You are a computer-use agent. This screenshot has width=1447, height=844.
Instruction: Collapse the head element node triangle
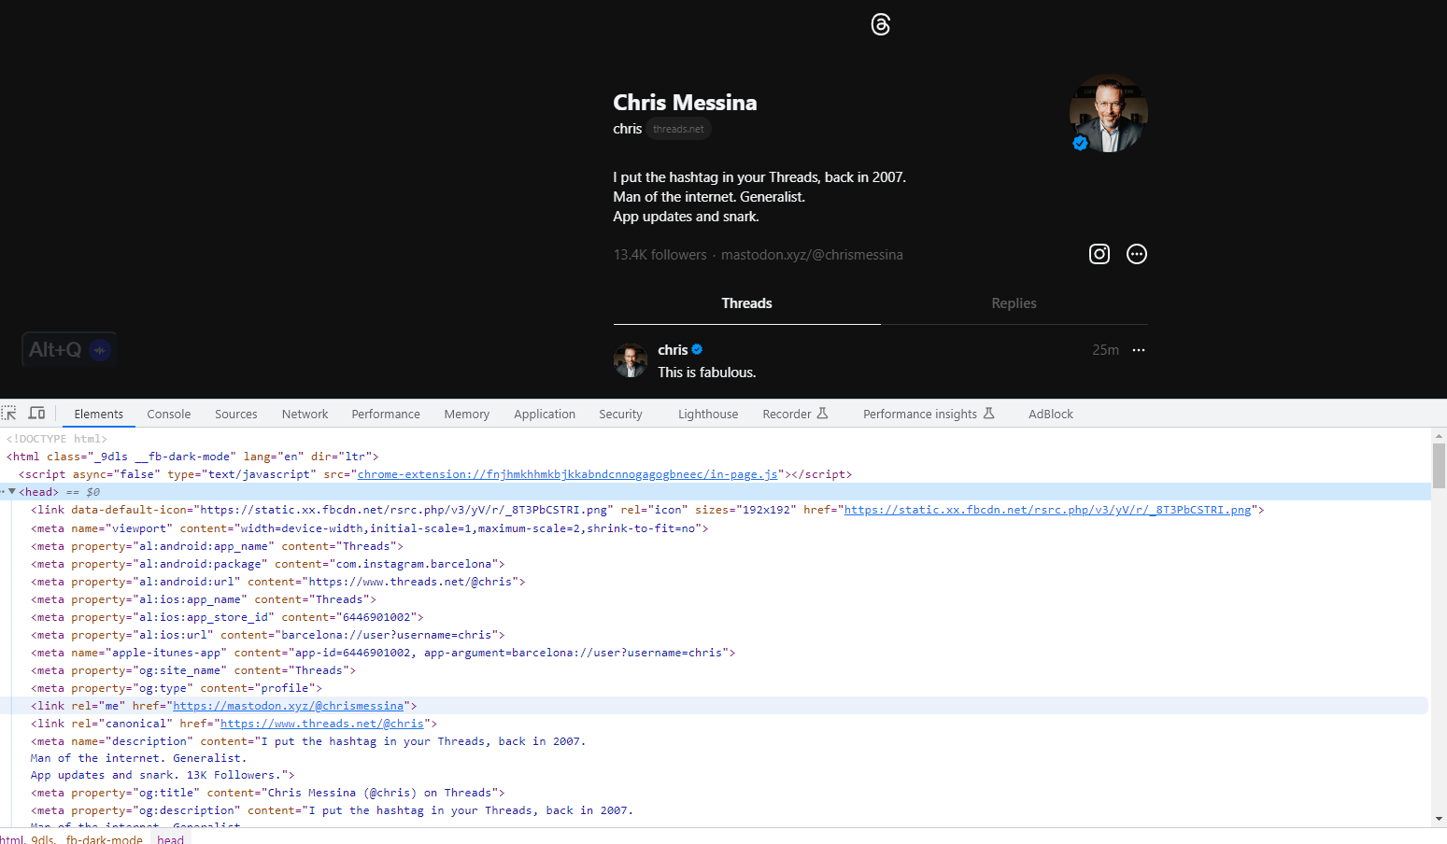tap(12, 491)
